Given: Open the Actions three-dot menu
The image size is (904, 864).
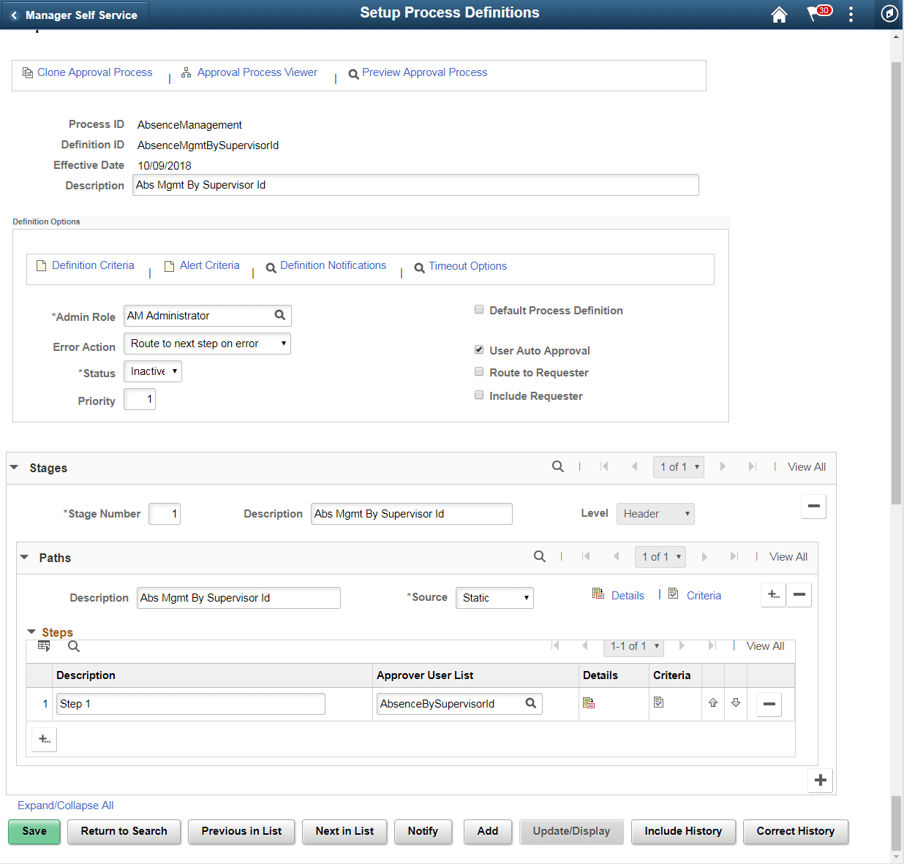Looking at the screenshot, I should pyautogui.click(x=851, y=13).
